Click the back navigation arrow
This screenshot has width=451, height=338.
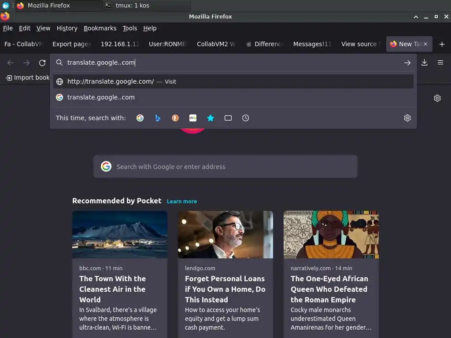pyautogui.click(x=11, y=62)
